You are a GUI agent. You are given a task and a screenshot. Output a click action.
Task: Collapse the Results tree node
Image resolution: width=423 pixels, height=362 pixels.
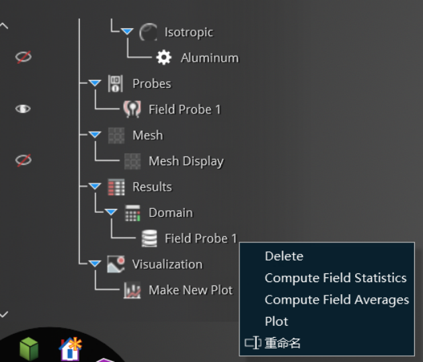(95, 186)
